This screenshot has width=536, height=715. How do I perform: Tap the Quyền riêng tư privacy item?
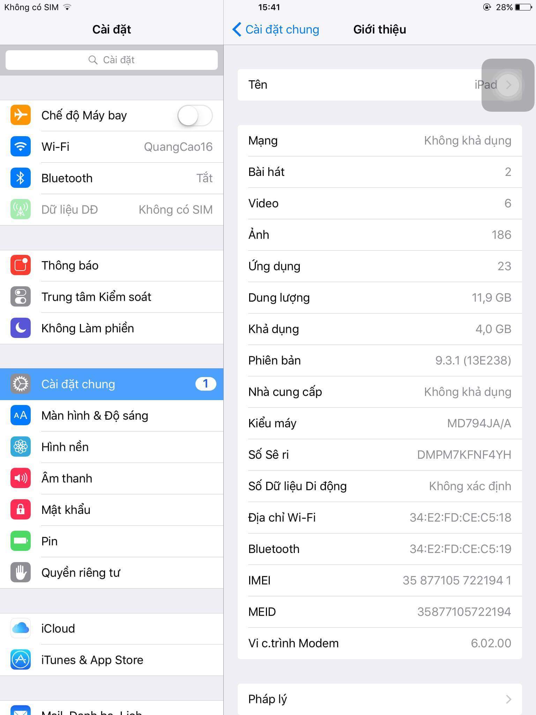(x=112, y=573)
